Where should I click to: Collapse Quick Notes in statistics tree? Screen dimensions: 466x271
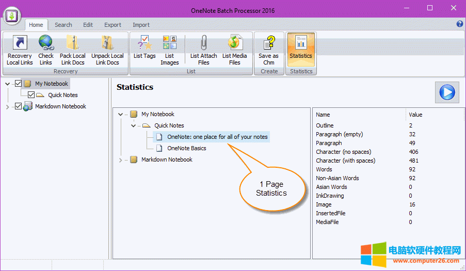(x=133, y=125)
